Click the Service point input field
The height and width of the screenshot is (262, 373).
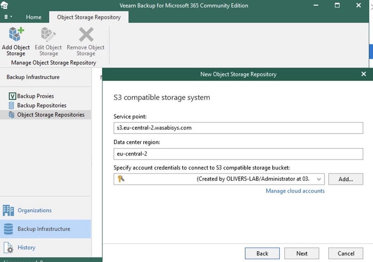(x=238, y=128)
